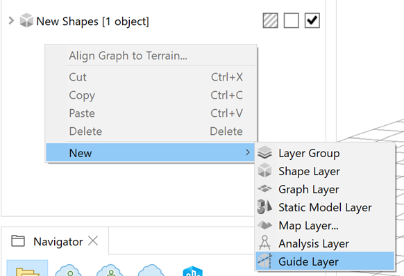Viewport: 404px width, 276px height.
Task: Click the Map Layer terrain icon
Action: [264, 225]
